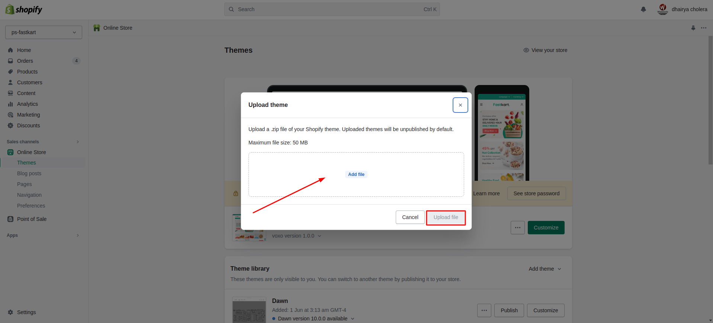
Task: Expand the Apps section chevron
Action: coord(78,235)
